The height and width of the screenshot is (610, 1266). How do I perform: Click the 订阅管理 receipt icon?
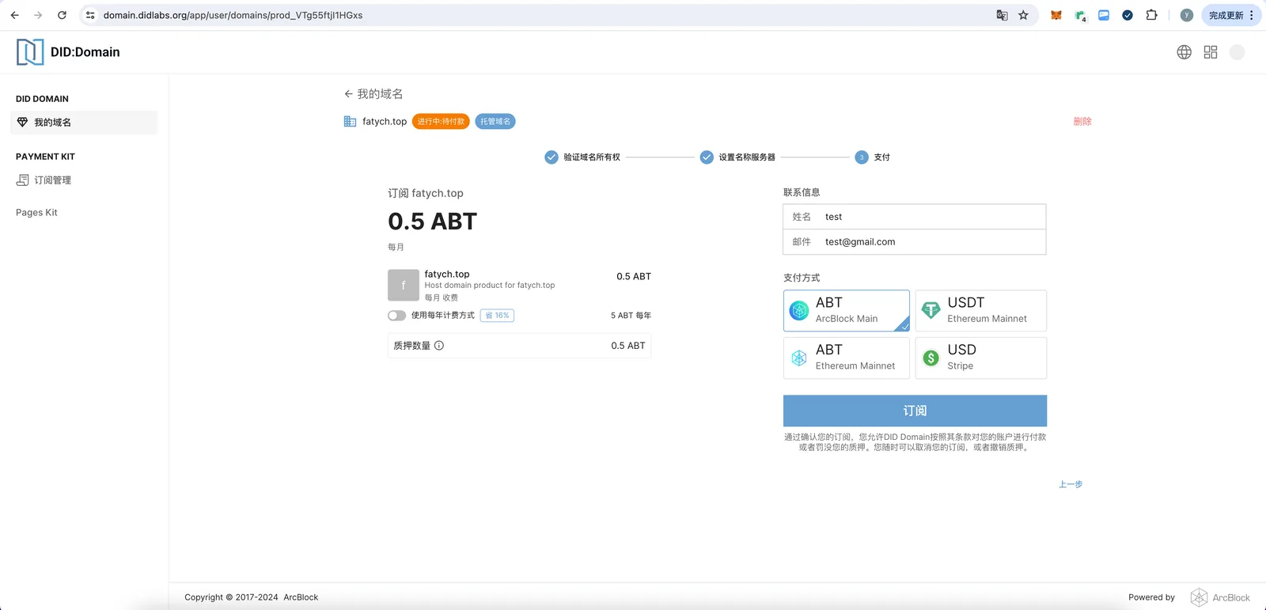[22, 180]
